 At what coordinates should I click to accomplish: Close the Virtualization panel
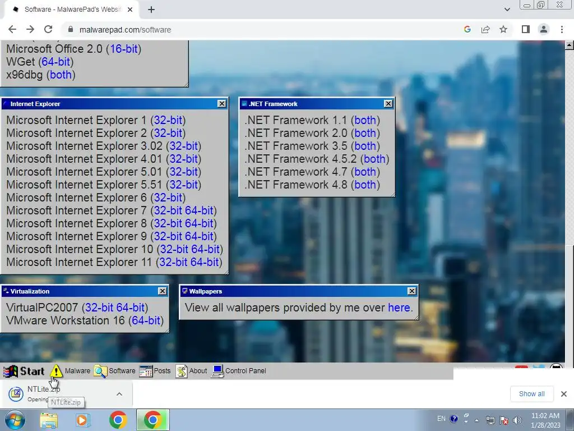(x=162, y=291)
